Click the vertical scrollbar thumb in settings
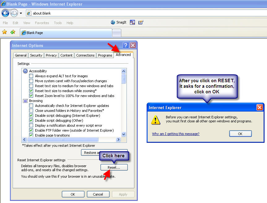The width and height of the screenshot is (267, 203). (x=124, y=79)
